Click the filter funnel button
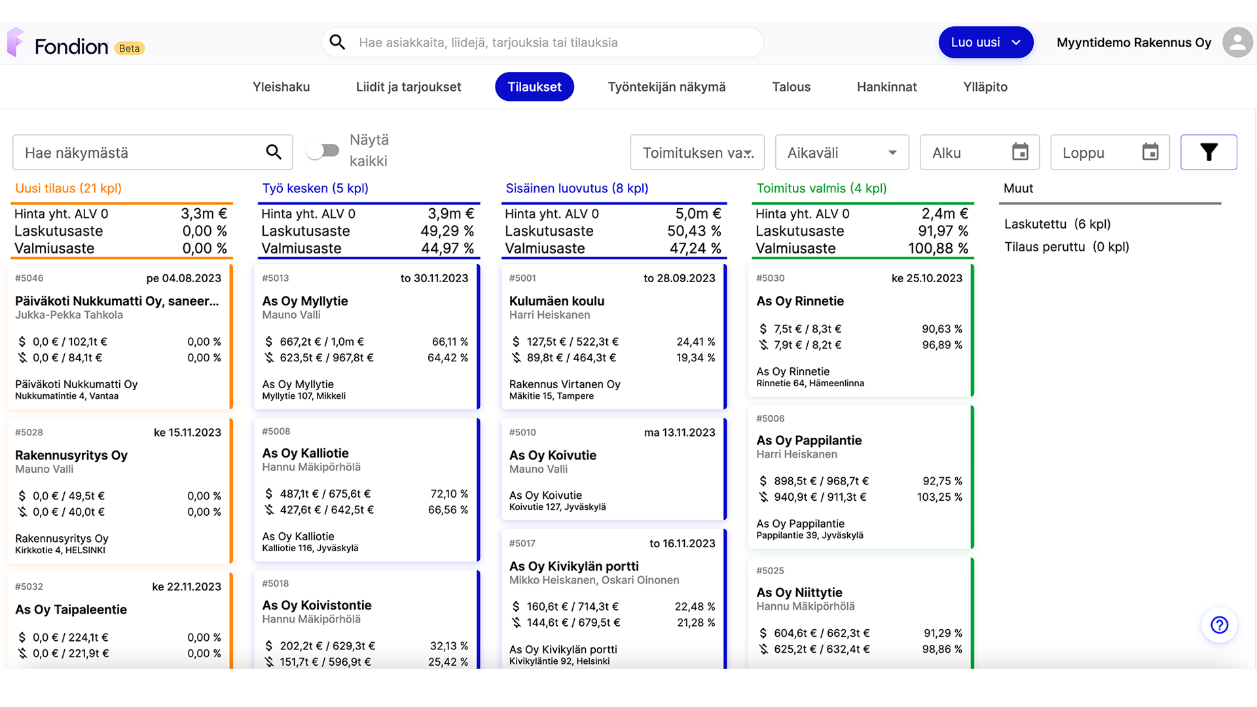This screenshot has height=707, width=1257. click(x=1209, y=152)
